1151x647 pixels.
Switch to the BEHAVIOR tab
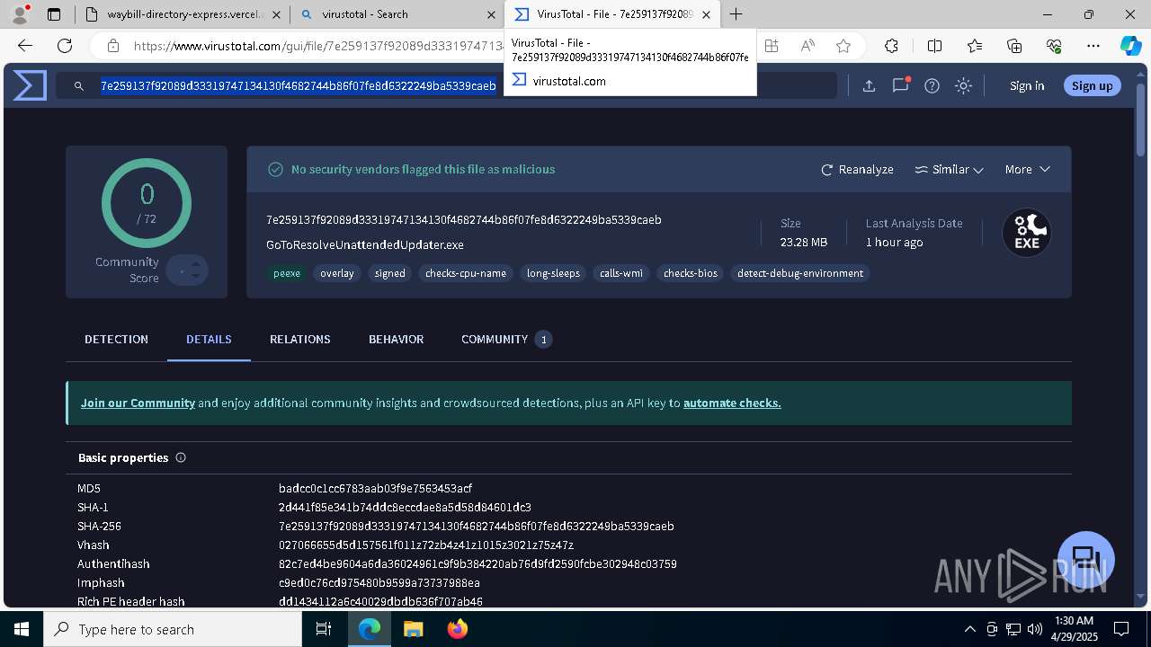396,340
